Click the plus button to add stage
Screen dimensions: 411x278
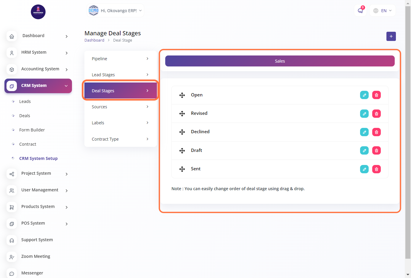pos(391,36)
